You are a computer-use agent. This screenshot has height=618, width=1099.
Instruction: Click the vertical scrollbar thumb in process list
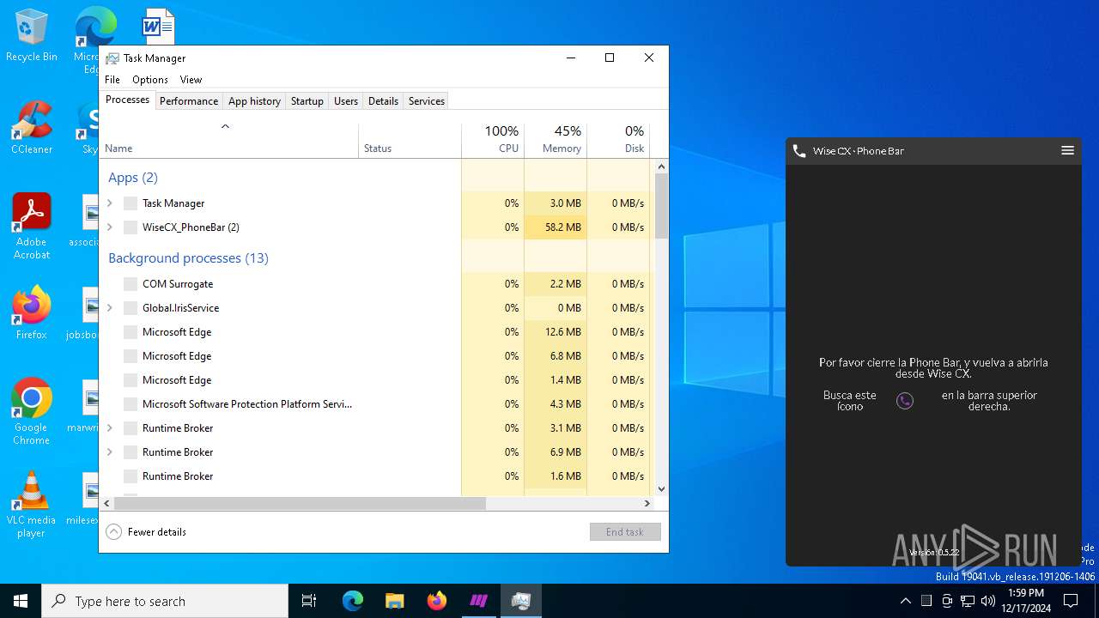(661, 206)
